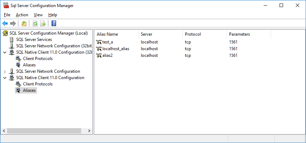Screen dimensions: 306x143
Task: Click the app icon in title bar
Action: 6,5
